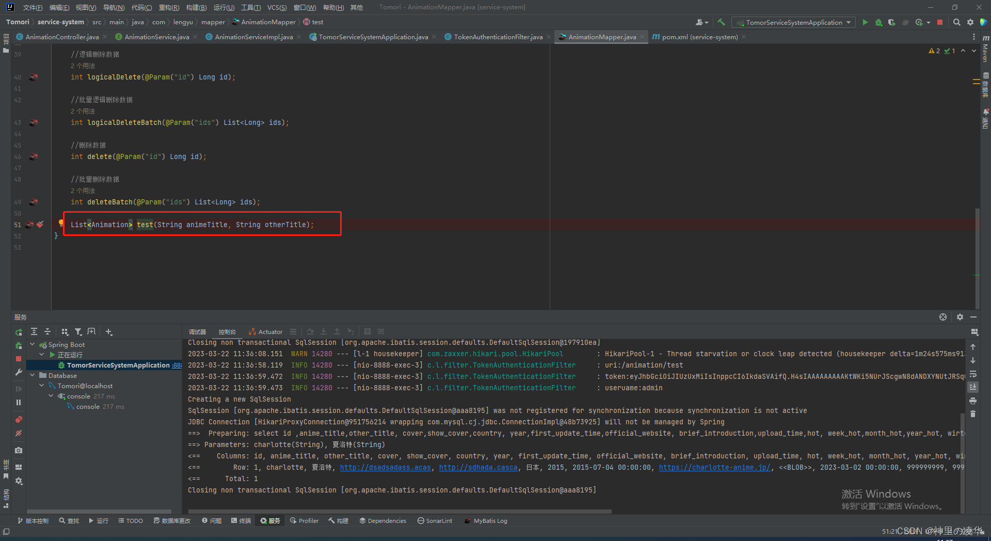View breakpoints with the red circles icon
991x541 pixels.
[19, 419]
